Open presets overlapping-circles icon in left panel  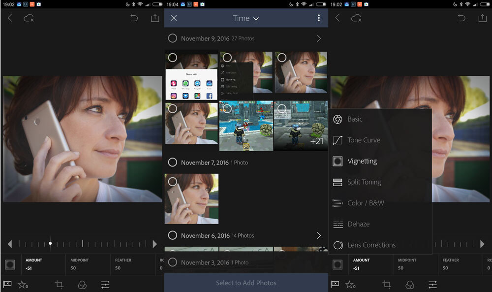click(82, 284)
